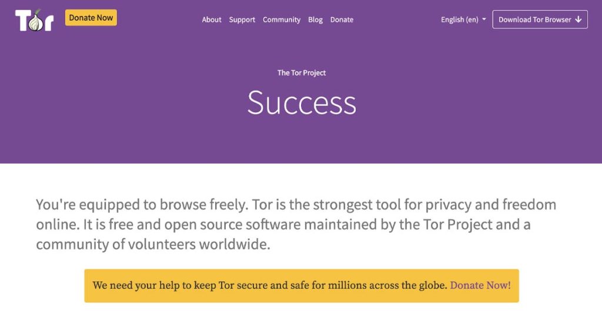
Task: Open the About menu item
Action: point(212,19)
